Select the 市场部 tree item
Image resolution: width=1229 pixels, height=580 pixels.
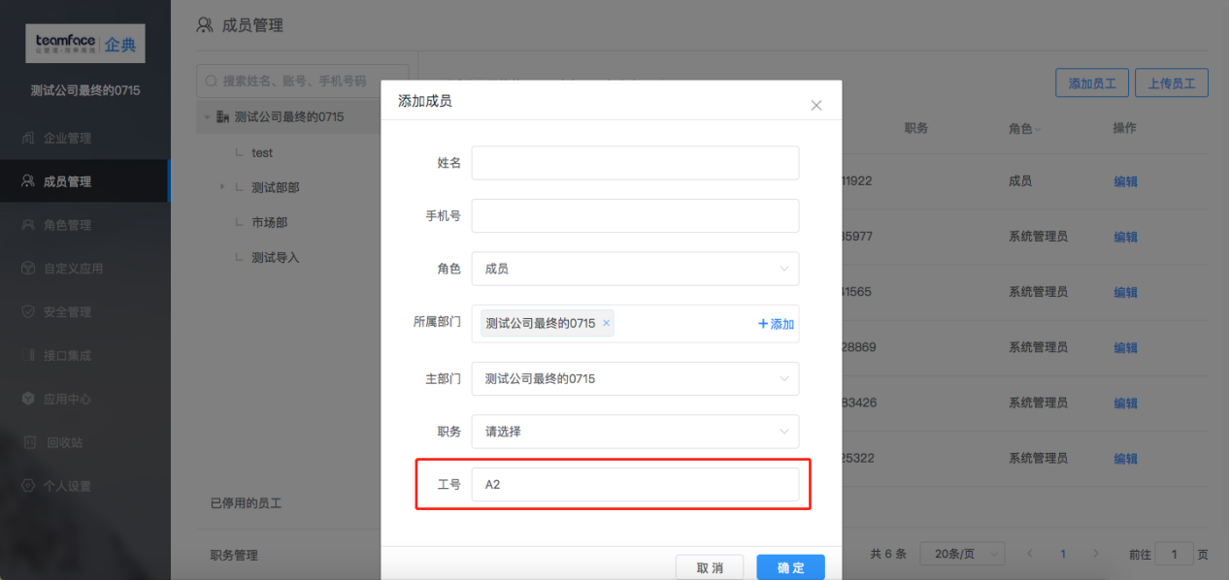point(269,222)
